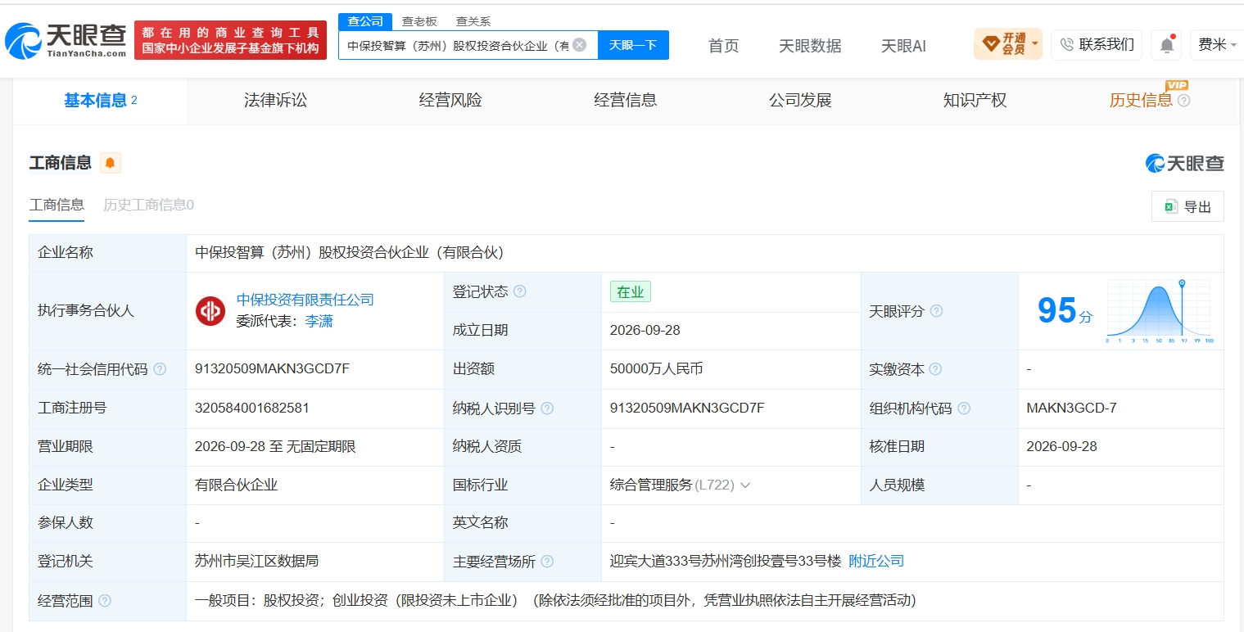Image resolution: width=1244 pixels, height=632 pixels.
Task: Click the 95分 score value
Action: coord(1065,311)
